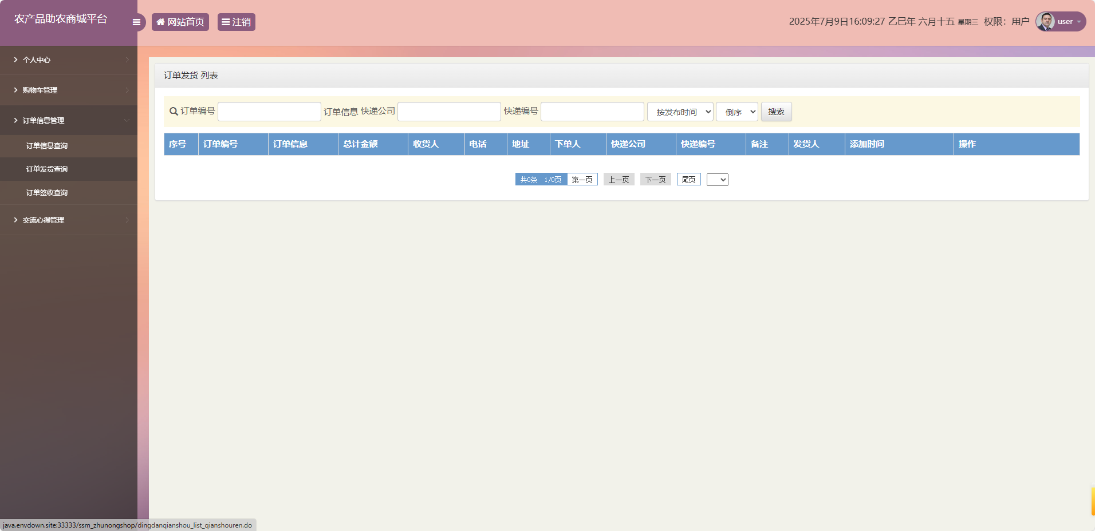Open the 倒序 sort order dropdown
This screenshot has width=1095, height=531.
[736, 112]
